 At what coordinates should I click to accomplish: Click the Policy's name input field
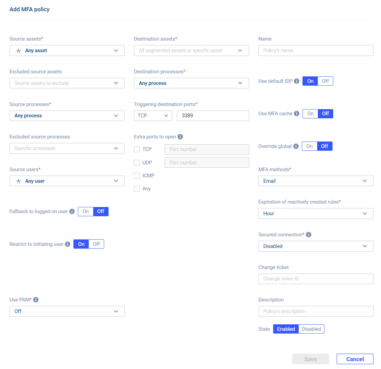316,50
